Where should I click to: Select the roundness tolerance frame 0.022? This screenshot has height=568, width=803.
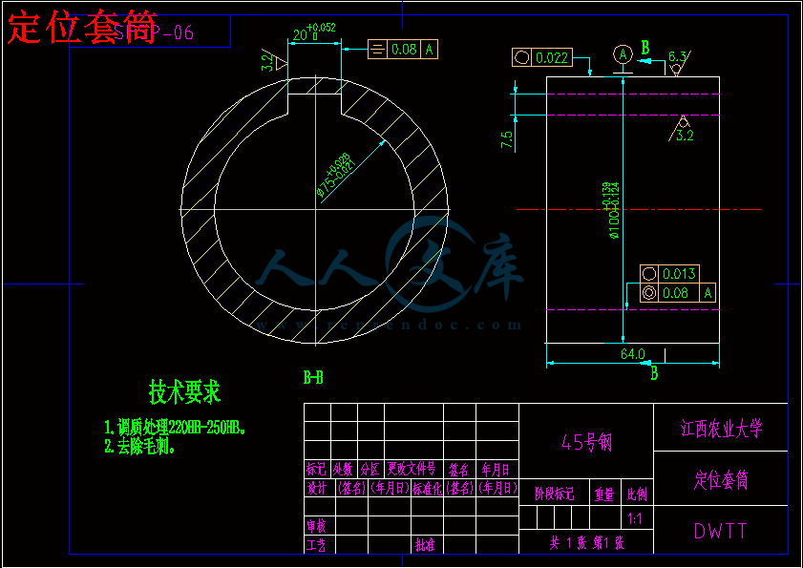pyautogui.click(x=541, y=57)
